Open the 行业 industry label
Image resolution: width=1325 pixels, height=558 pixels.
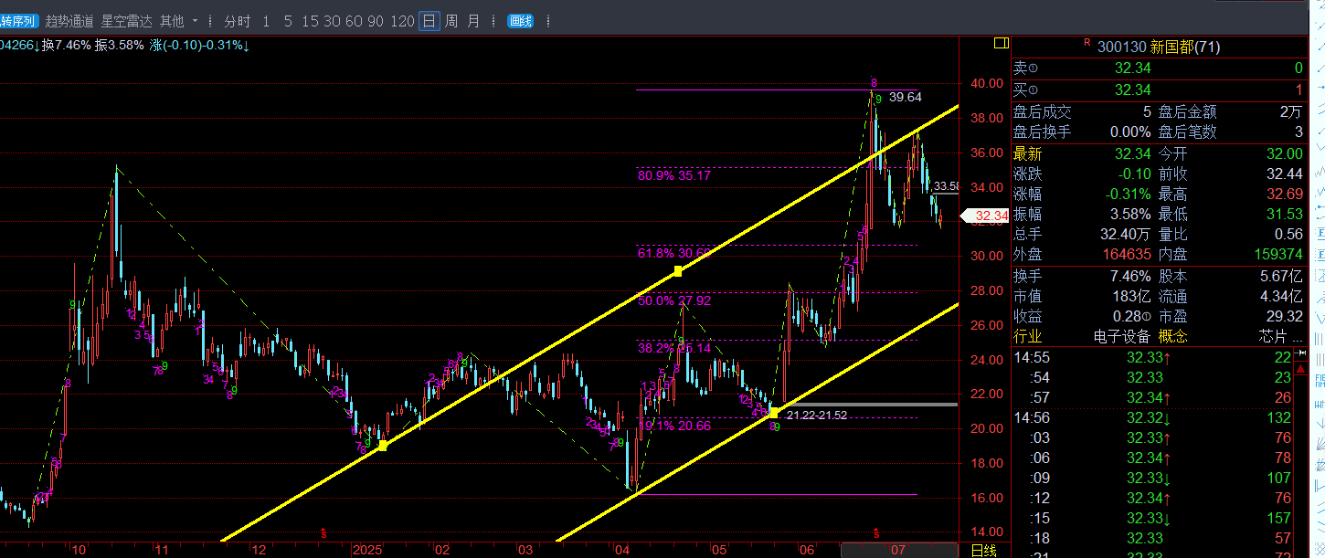pos(1027,337)
